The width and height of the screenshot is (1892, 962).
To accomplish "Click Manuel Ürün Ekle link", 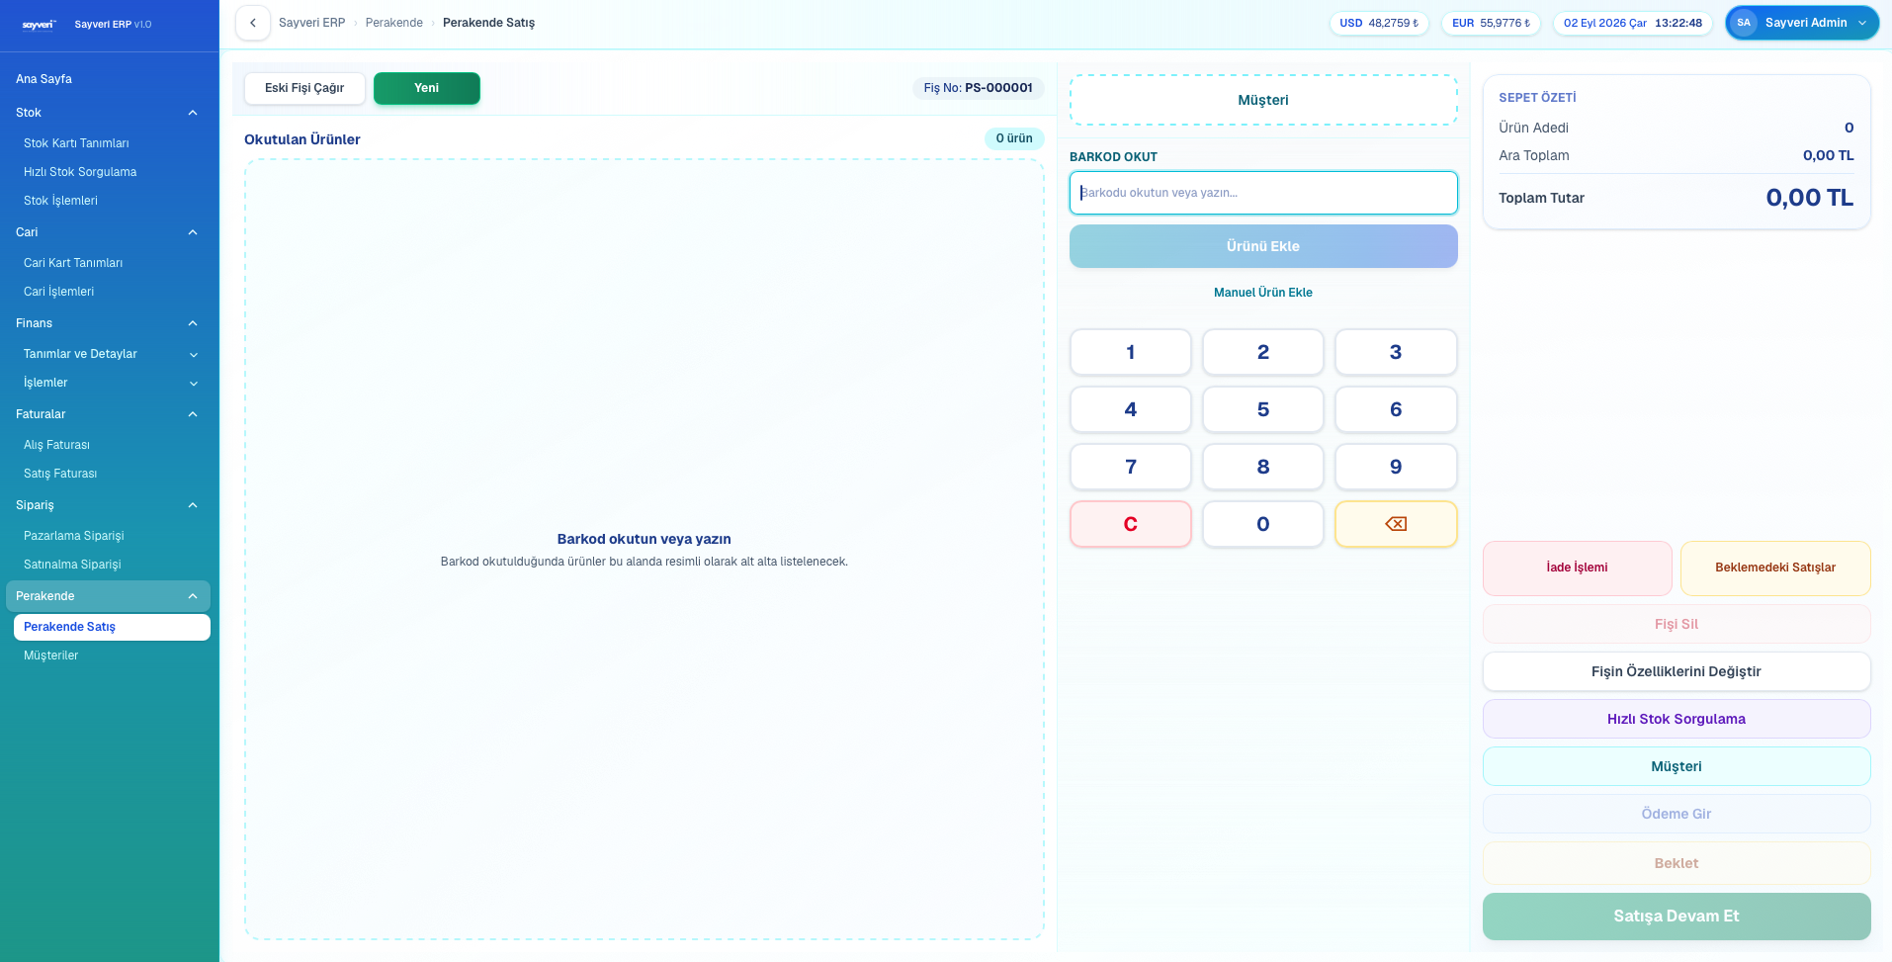I will coord(1263,293).
